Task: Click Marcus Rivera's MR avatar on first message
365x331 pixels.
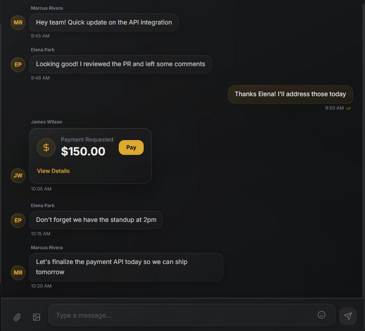Action: [18, 22]
